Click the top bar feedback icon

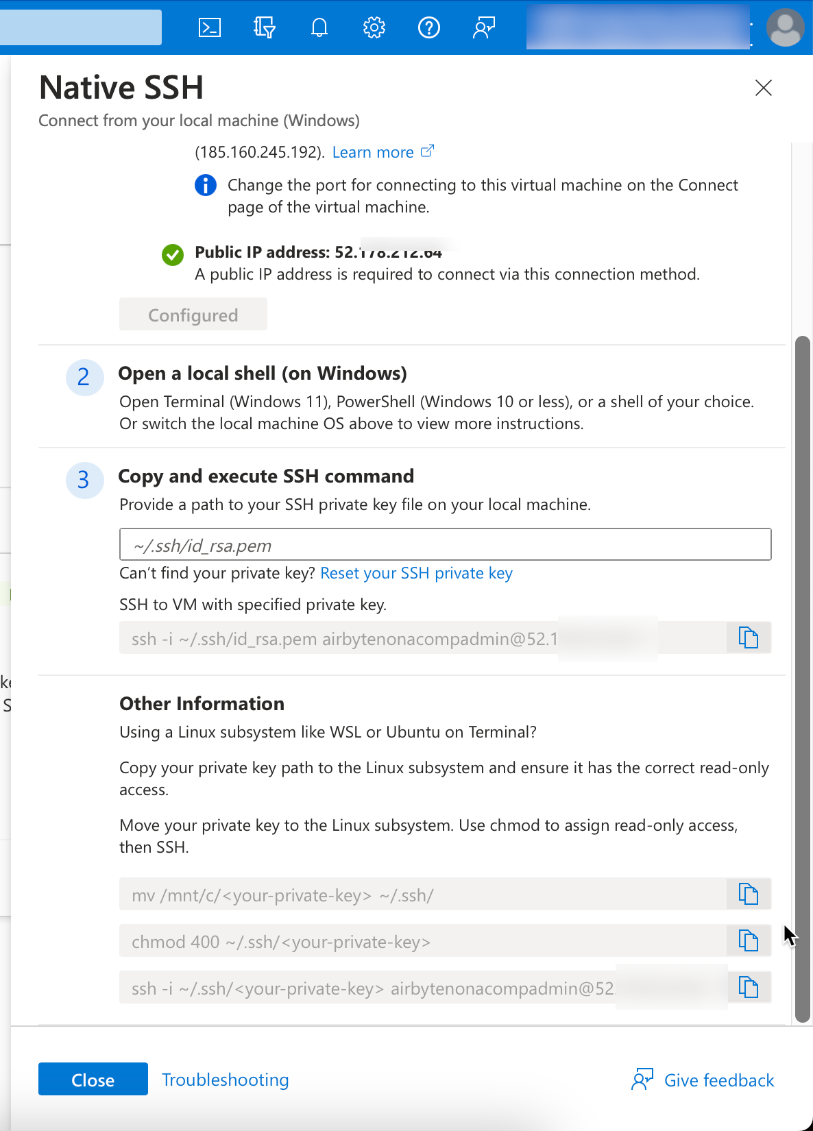[x=484, y=27]
